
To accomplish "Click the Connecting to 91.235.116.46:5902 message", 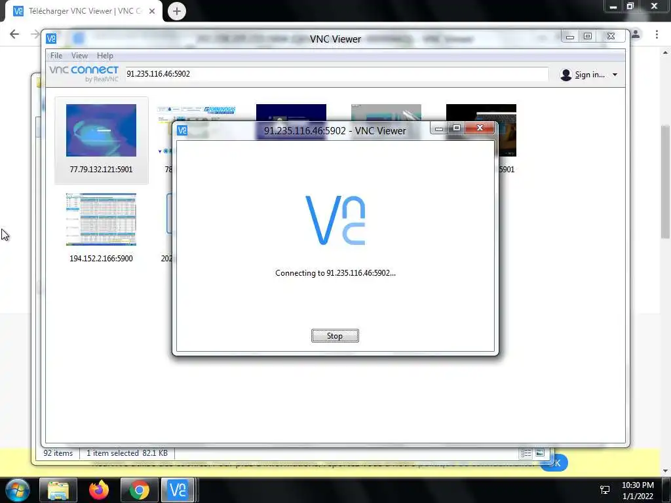I will (x=335, y=273).
